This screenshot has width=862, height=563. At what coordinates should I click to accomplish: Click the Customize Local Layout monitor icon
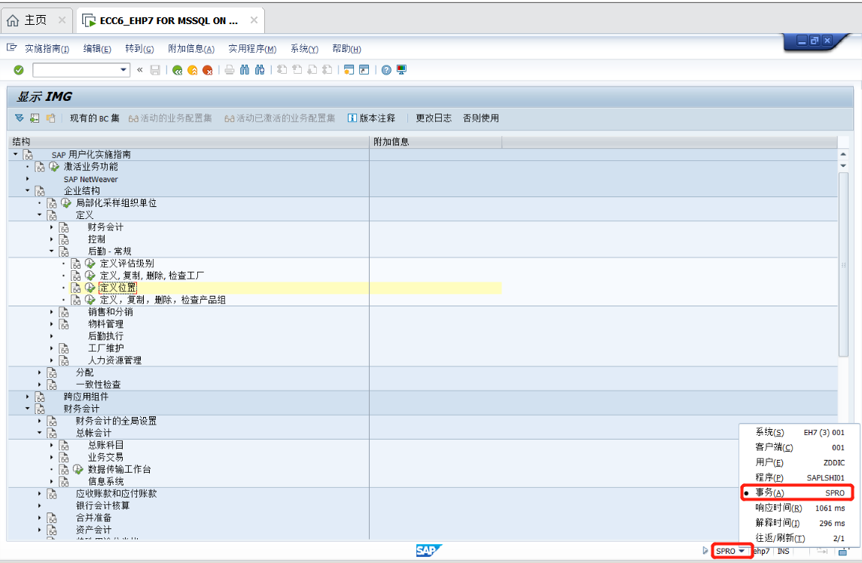point(401,70)
